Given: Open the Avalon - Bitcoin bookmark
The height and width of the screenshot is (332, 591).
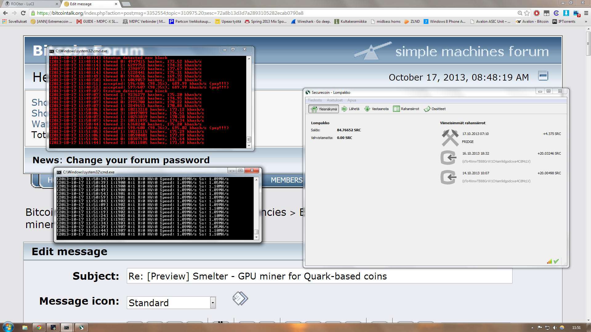Looking at the screenshot, I should (x=533, y=22).
